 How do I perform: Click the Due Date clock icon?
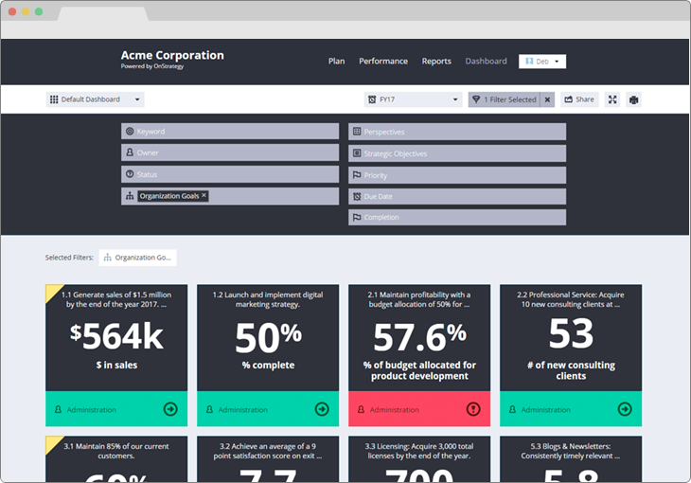(x=357, y=196)
